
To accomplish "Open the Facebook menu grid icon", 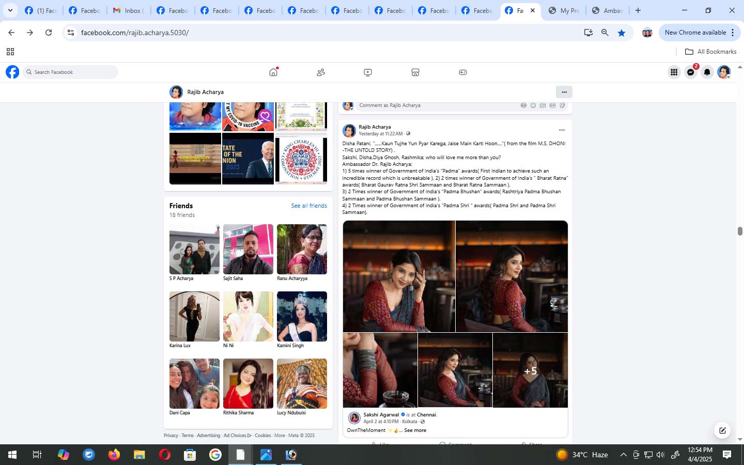I will point(674,72).
